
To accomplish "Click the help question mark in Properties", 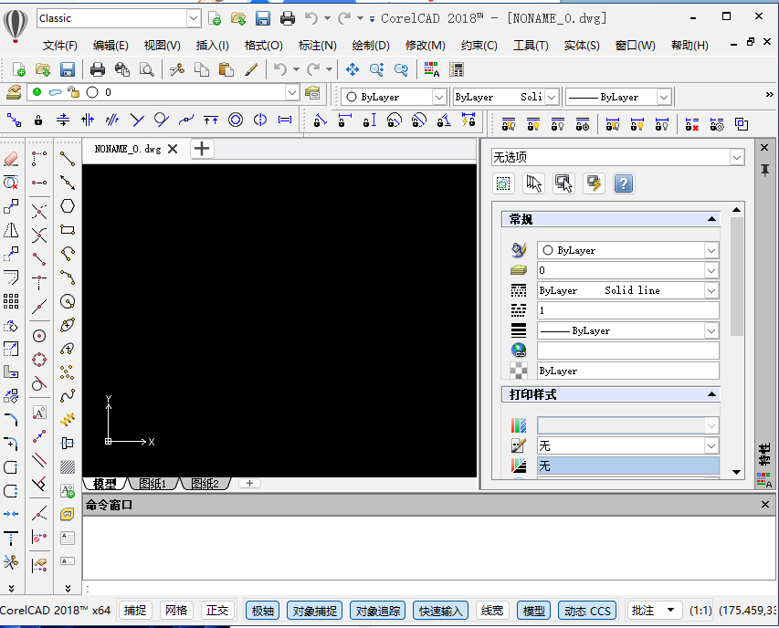I will [624, 183].
